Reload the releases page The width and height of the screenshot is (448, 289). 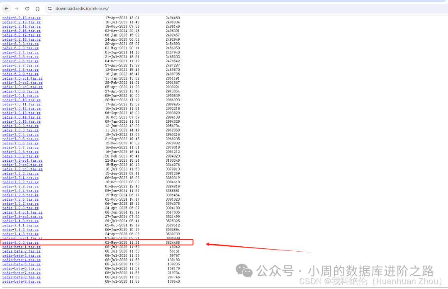[27, 9]
